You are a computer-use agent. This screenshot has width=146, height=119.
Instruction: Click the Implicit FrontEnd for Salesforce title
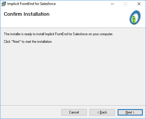(32, 4)
